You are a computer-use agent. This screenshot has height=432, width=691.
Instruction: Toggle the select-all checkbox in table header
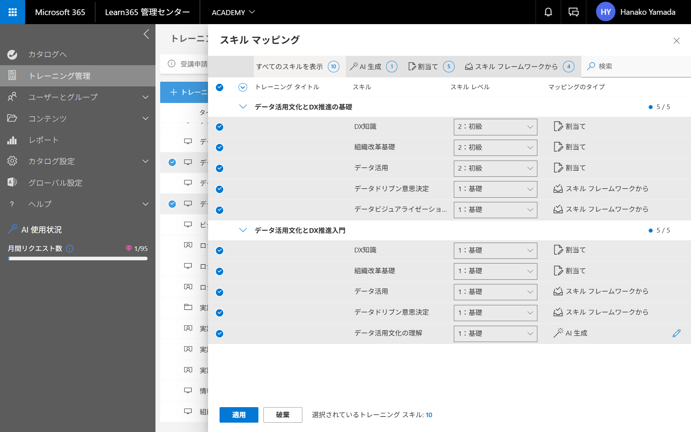[x=220, y=87]
